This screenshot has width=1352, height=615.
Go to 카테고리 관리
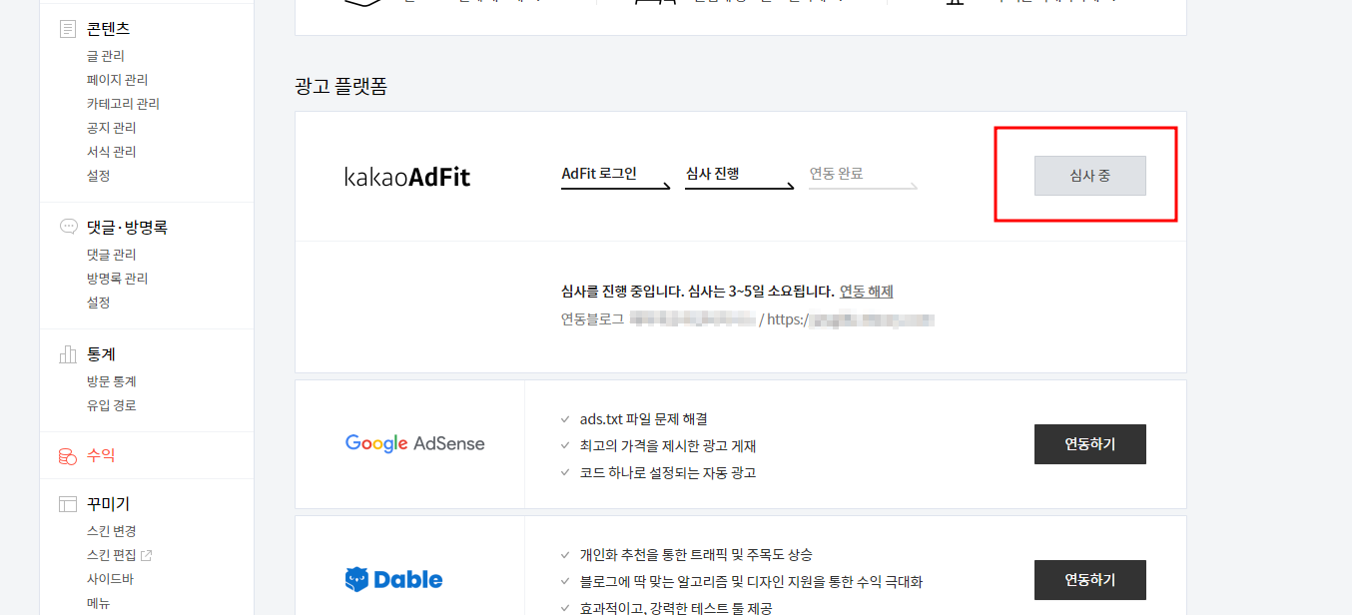(x=123, y=104)
